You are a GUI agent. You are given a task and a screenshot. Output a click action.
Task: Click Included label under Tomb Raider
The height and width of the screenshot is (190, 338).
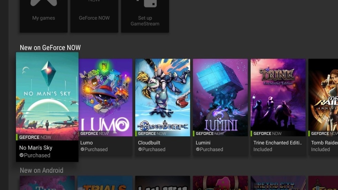[x=320, y=149]
